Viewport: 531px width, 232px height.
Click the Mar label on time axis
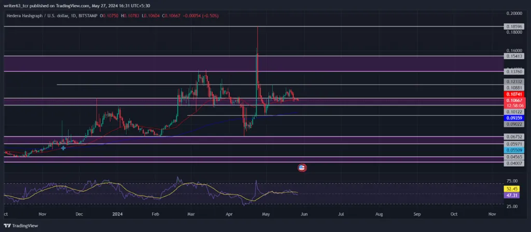pyautogui.click(x=191, y=214)
